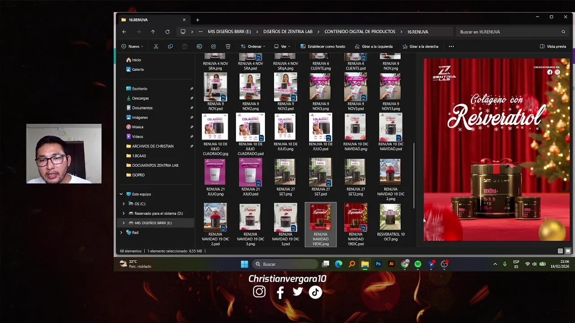This screenshot has height=323, width=575.
Task: Select RENUVA 27 SET2.png file
Action: pos(355,177)
